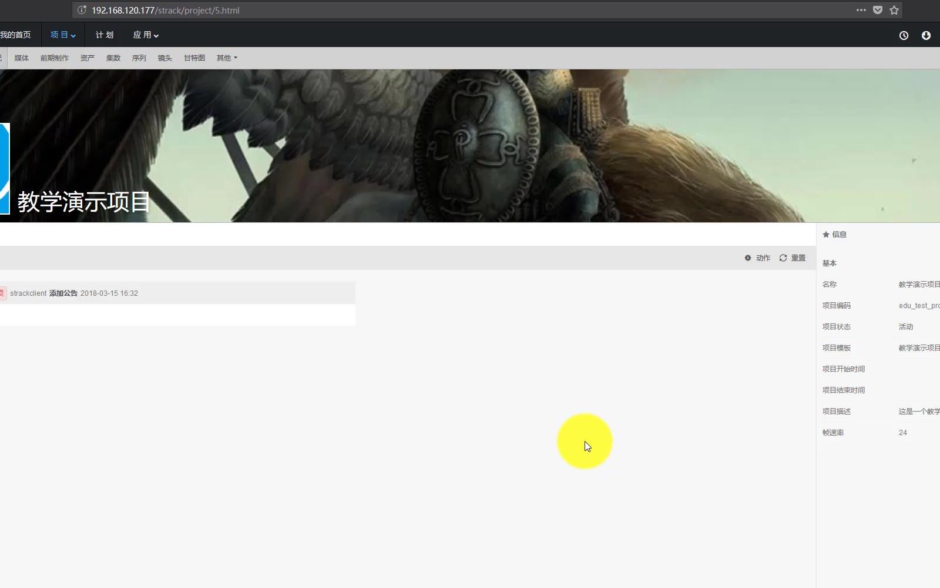The width and height of the screenshot is (940, 588).
Task: Click the download arrow icon in top bar
Action: click(926, 35)
